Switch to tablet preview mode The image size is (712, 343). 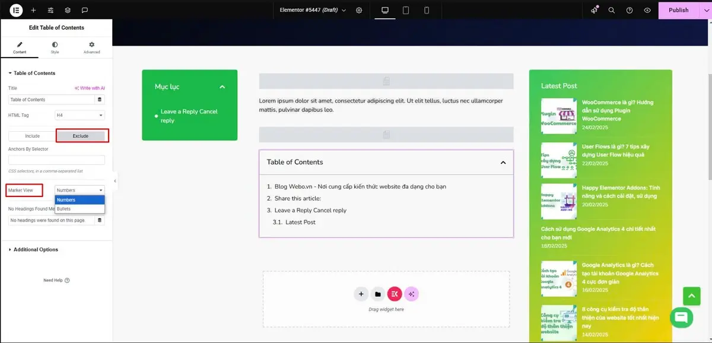tap(406, 10)
